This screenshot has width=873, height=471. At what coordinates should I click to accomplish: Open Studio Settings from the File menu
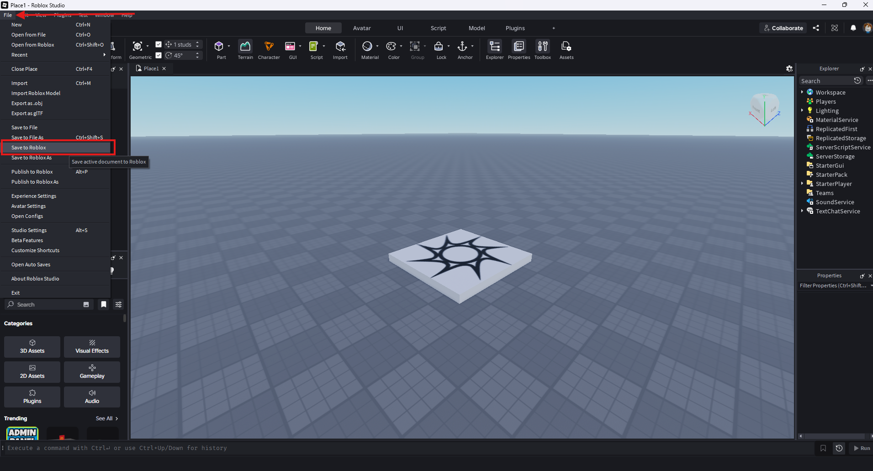pyautogui.click(x=56, y=230)
